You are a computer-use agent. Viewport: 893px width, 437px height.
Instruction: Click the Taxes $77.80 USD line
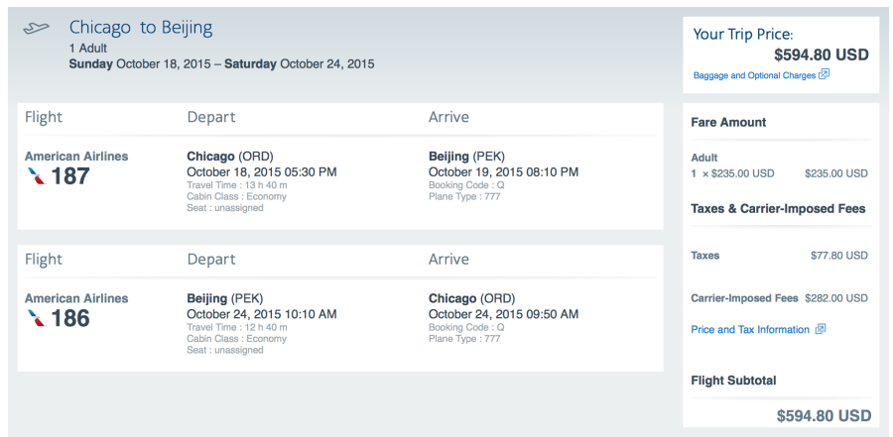[x=779, y=256]
